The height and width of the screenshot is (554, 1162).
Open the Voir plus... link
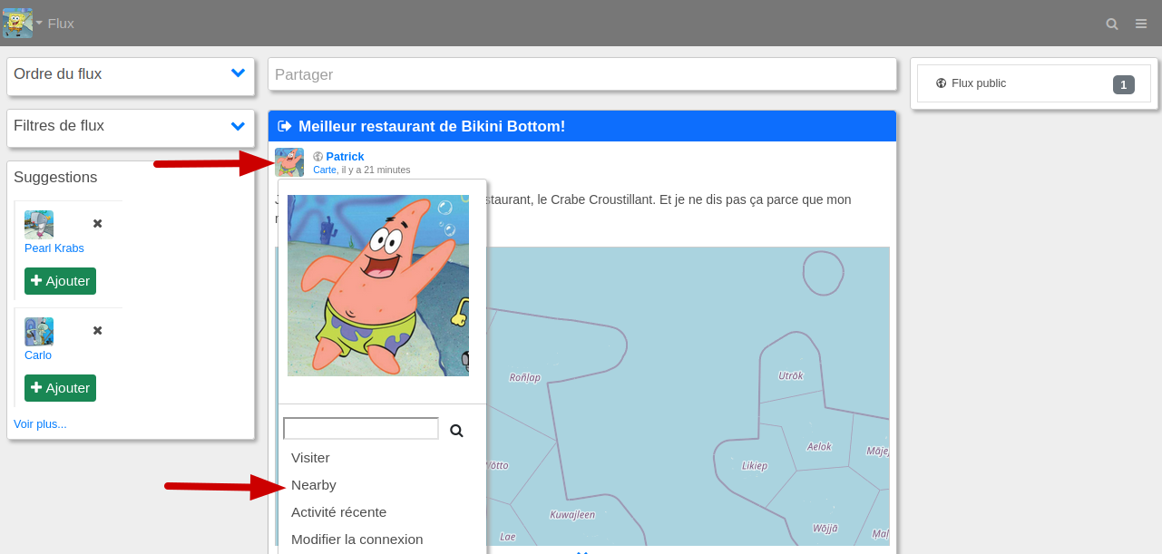coord(40,423)
